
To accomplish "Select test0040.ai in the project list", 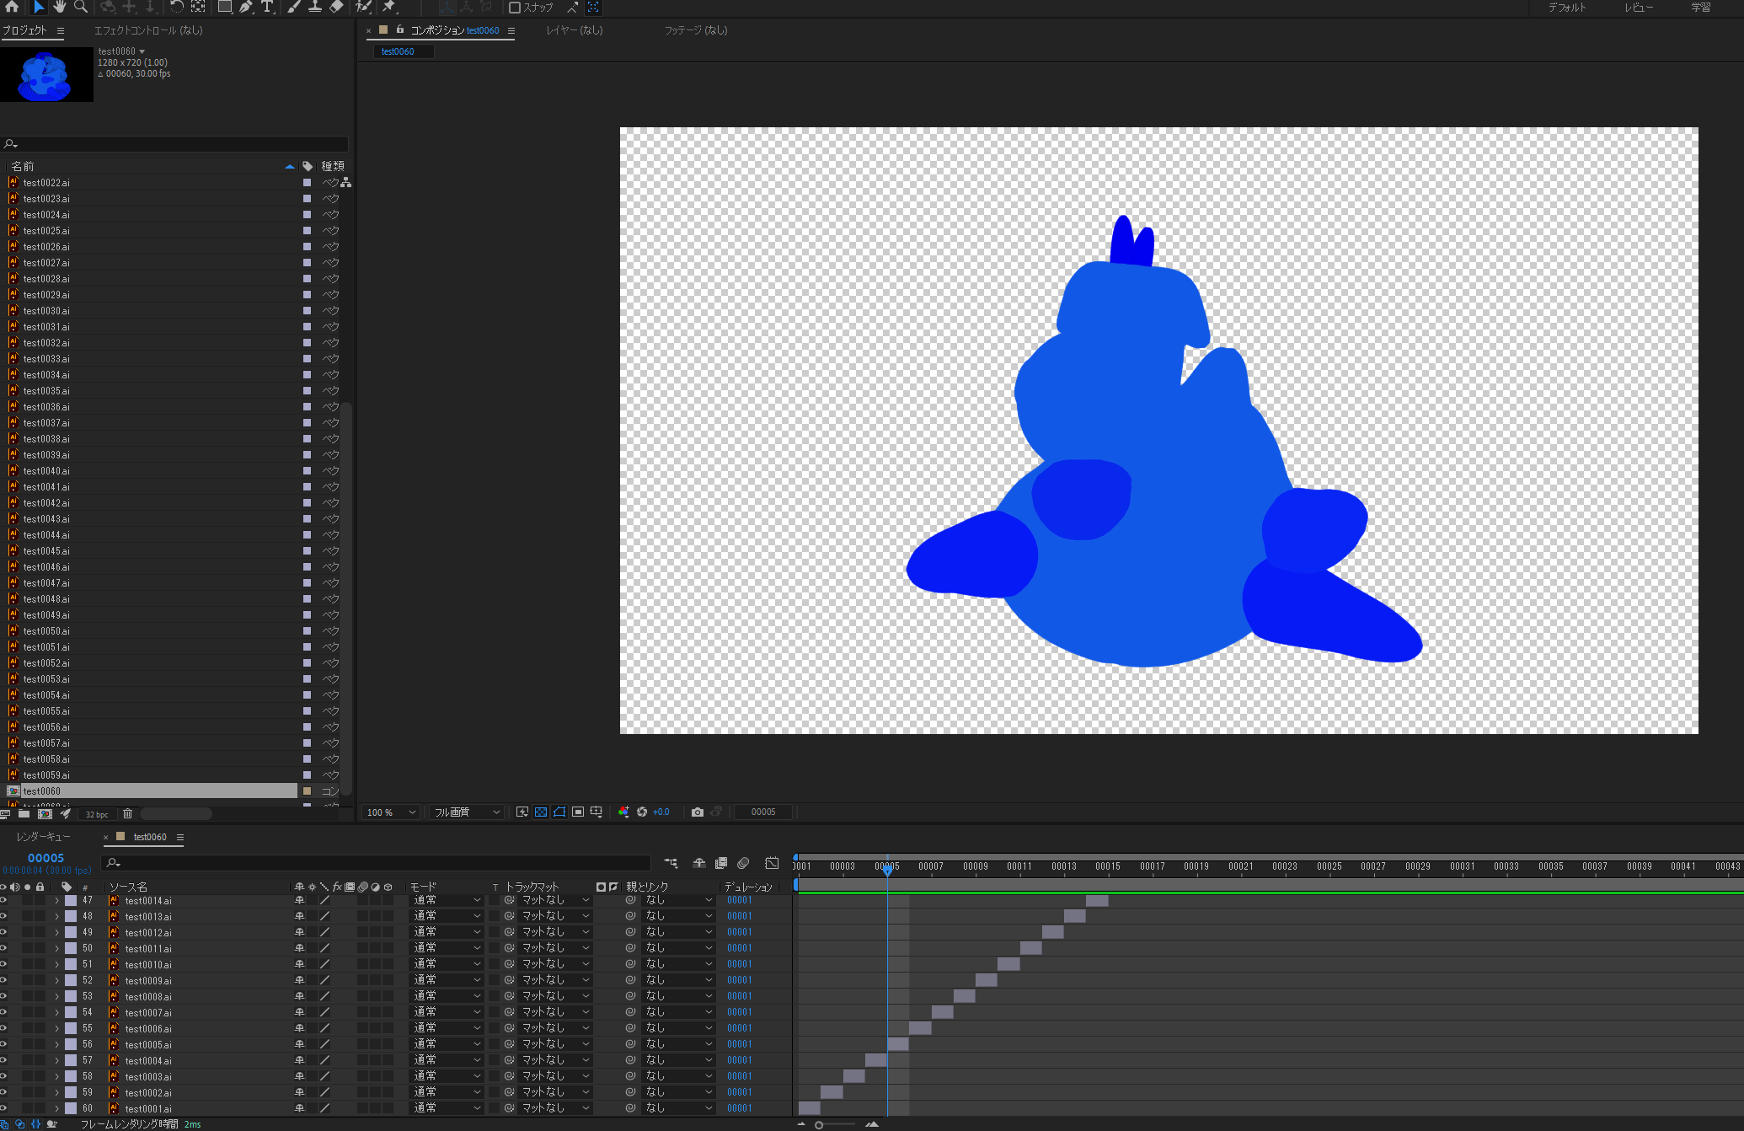I will [x=46, y=471].
